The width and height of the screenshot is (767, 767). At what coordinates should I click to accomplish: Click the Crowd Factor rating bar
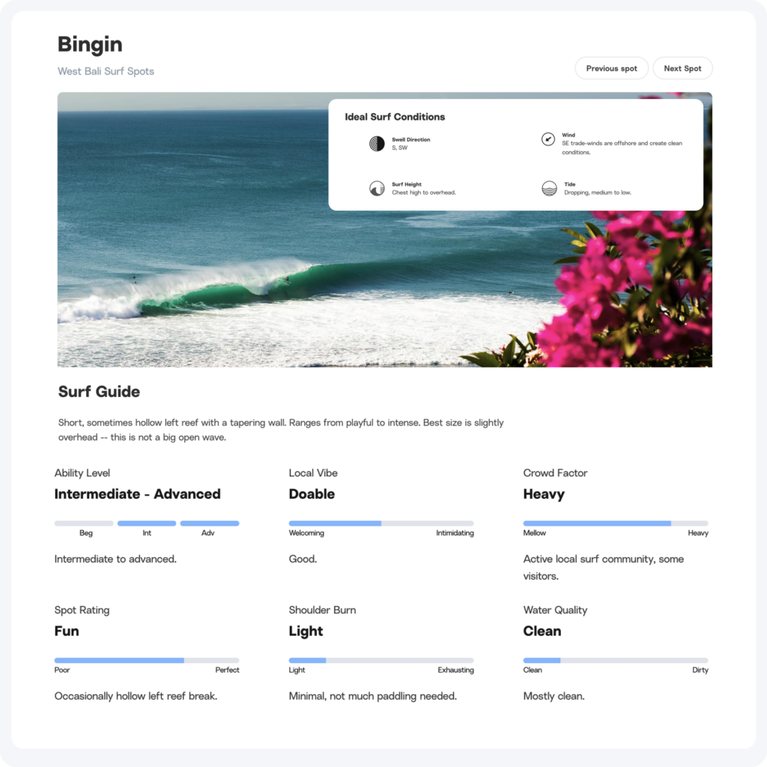(615, 524)
